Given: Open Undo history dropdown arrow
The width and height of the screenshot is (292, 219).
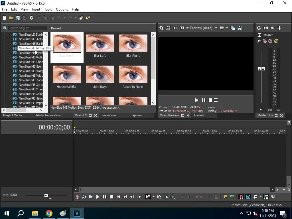Looking at the screenshot, I should pyautogui.click(x=64, y=18).
